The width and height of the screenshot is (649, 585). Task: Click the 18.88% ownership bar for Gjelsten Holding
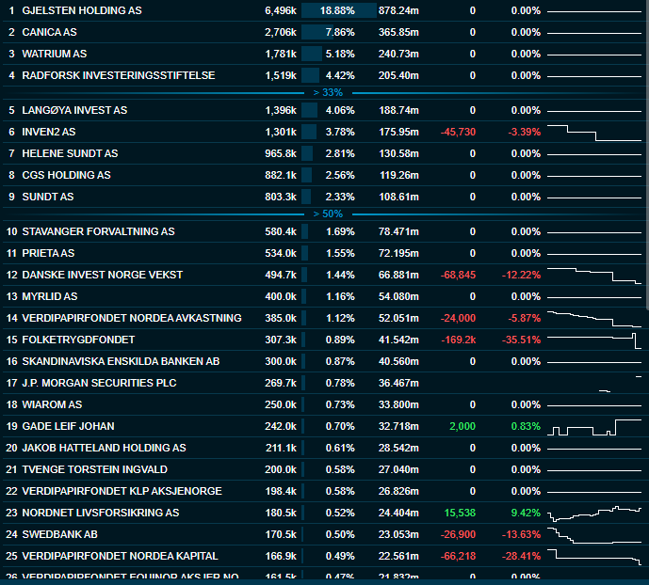pos(338,10)
